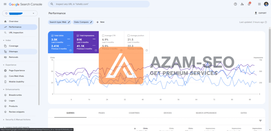The width and height of the screenshot is (271, 131).
Task: Collapse the Index section
Action: click(3, 40)
